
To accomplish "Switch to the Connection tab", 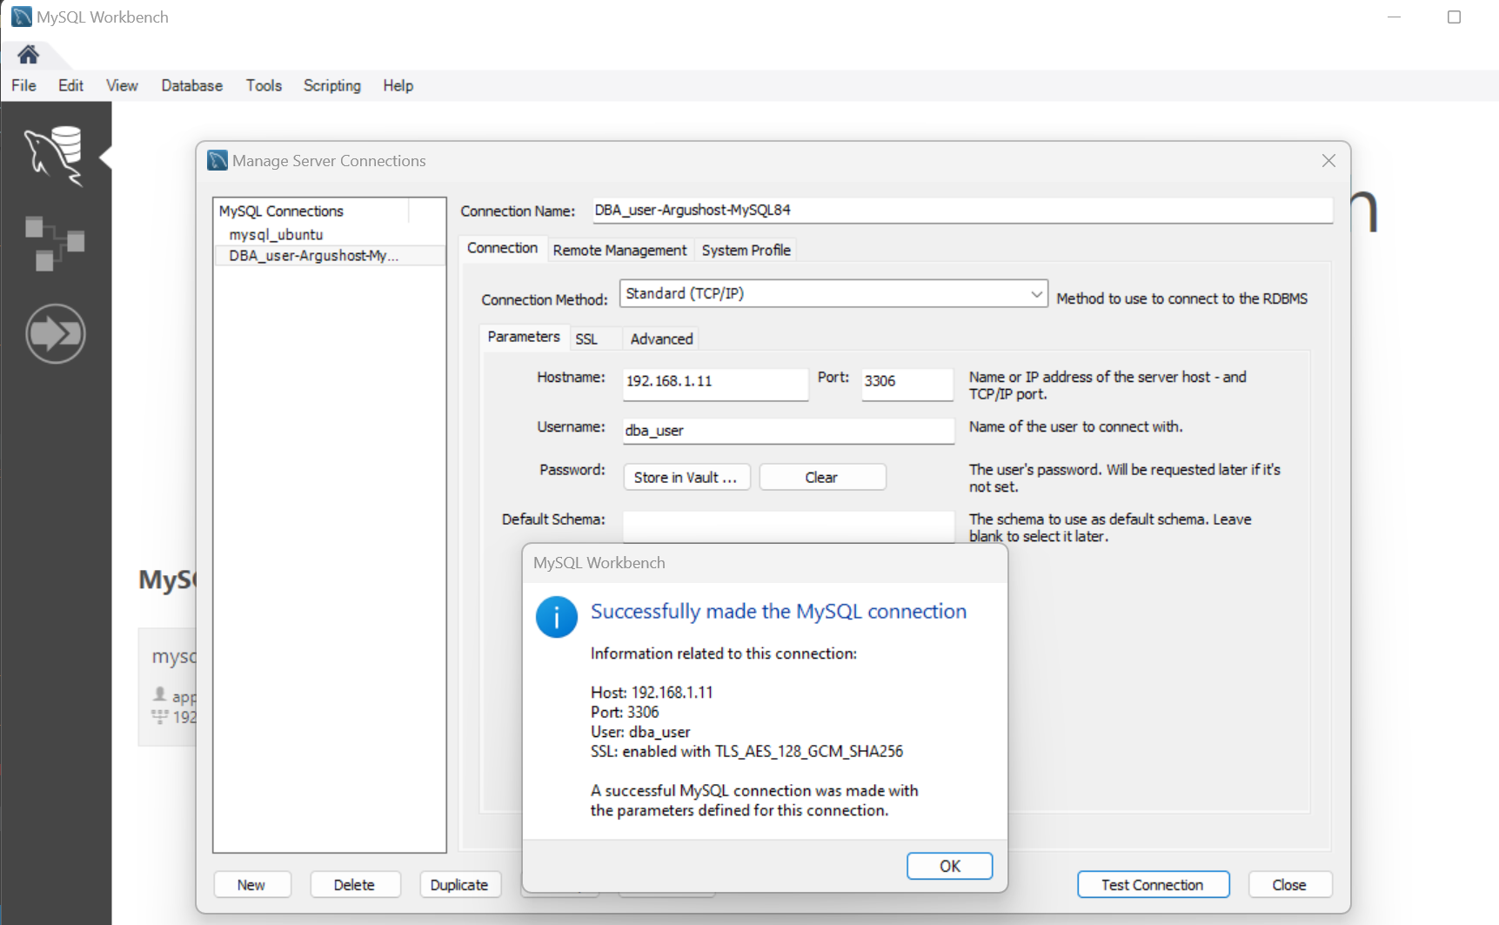I will [x=502, y=248].
